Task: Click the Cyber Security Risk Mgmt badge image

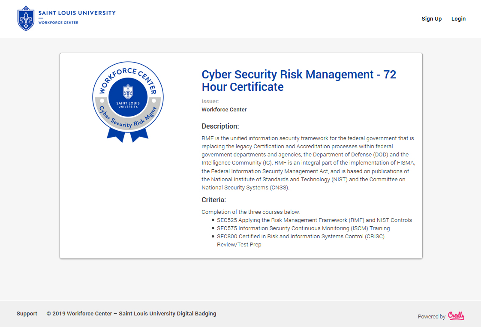Action: point(128,102)
